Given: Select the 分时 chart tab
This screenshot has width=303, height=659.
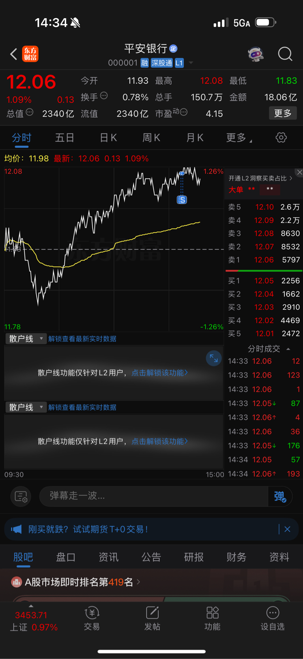Looking at the screenshot, I should (21, 137).
